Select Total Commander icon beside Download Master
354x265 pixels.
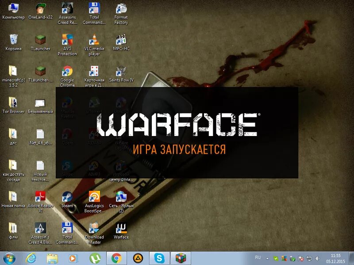click(x=67, y=233)
